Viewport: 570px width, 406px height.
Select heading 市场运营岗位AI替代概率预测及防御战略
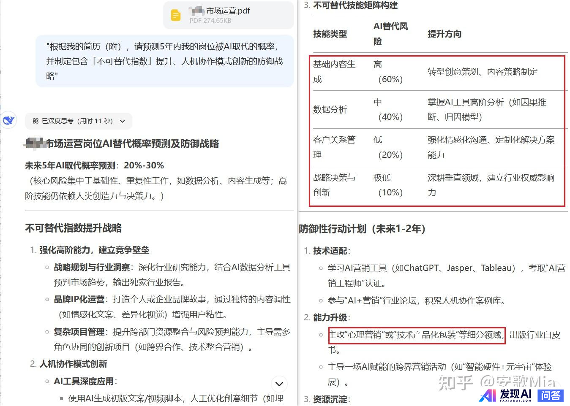click(x=132, y=144)
